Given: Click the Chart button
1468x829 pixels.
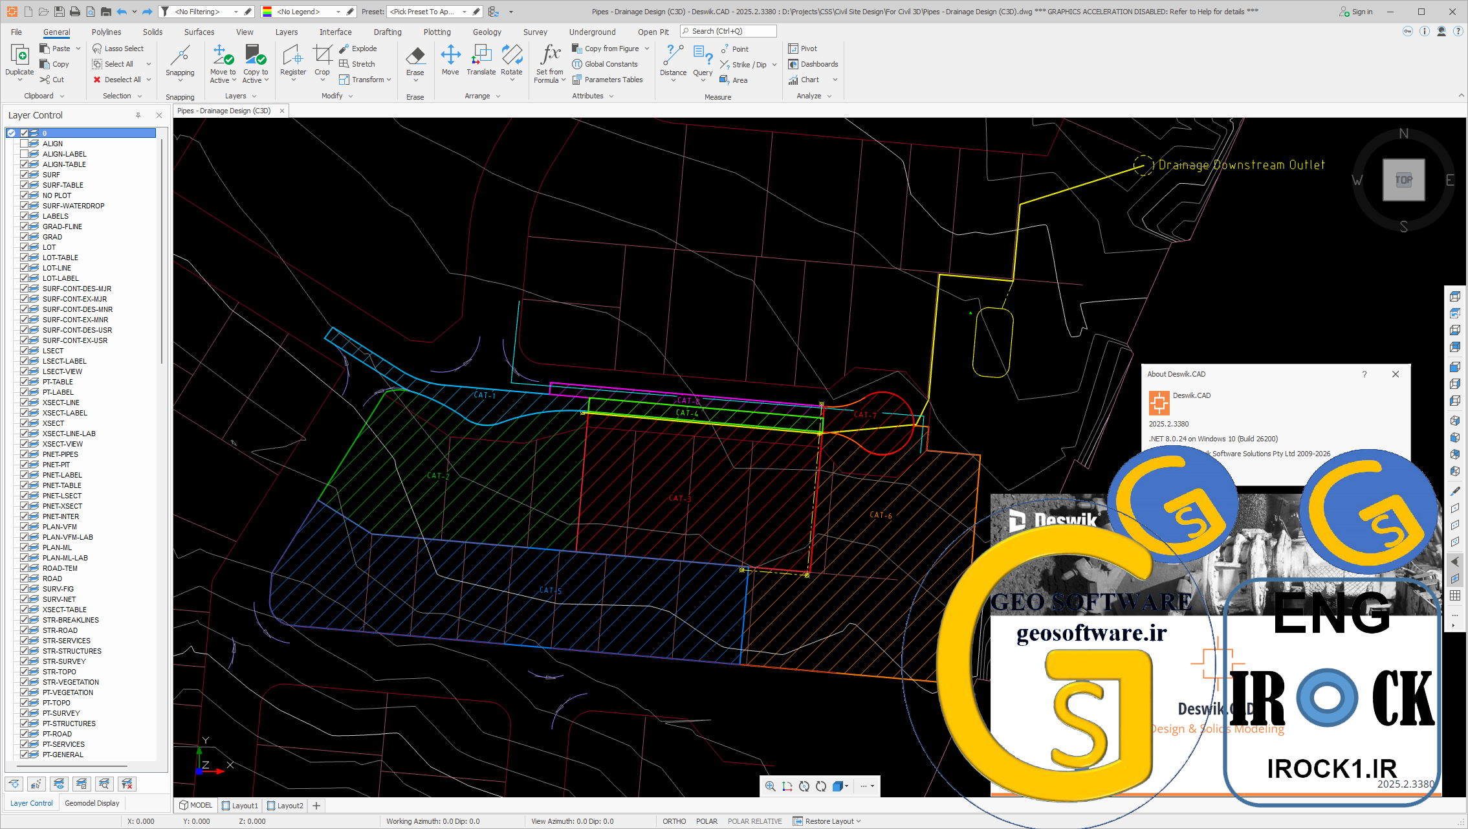Looking at the screenshot, I should coord(804,80).
